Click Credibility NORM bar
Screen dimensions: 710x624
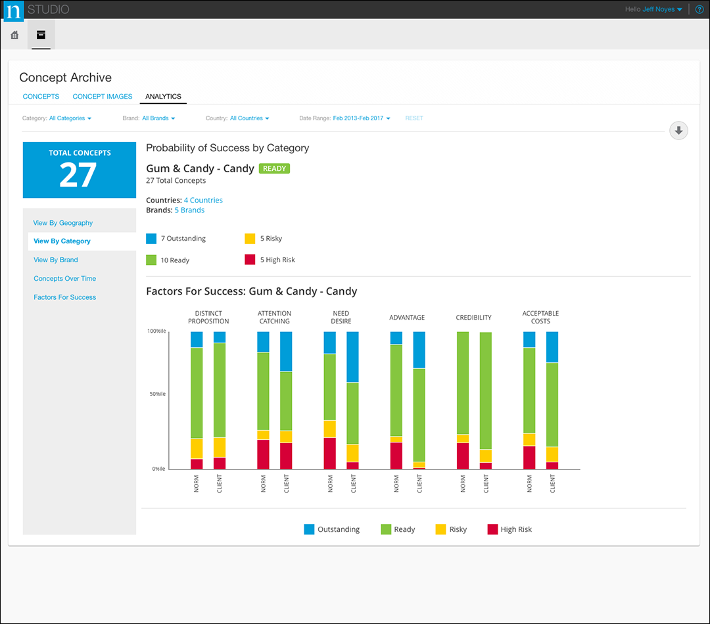click(463, 400)
